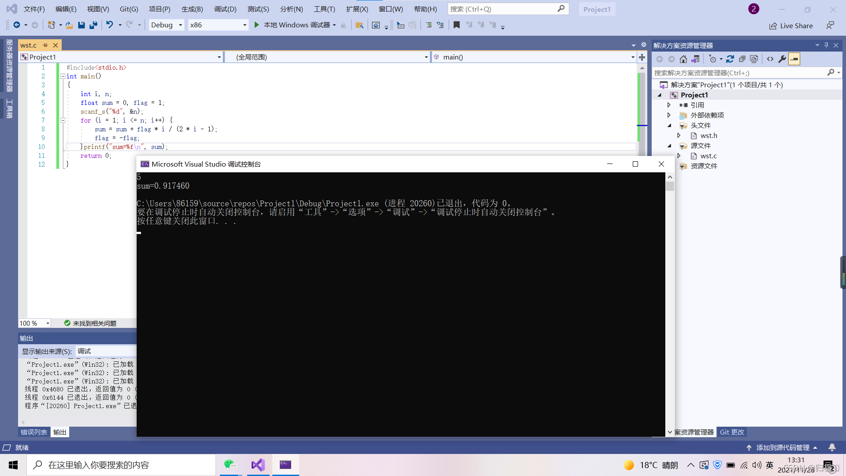Open the Windows Start menu
This screenshot has height=476, width=846.
[13, 465]
